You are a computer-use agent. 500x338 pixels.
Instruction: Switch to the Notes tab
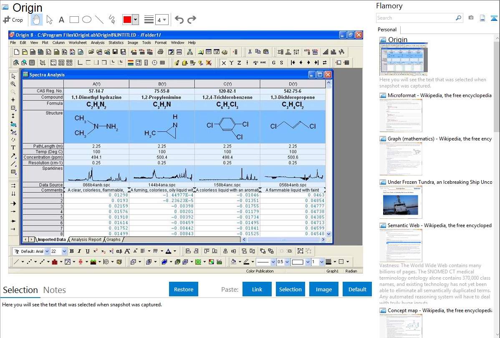(55, 290)
